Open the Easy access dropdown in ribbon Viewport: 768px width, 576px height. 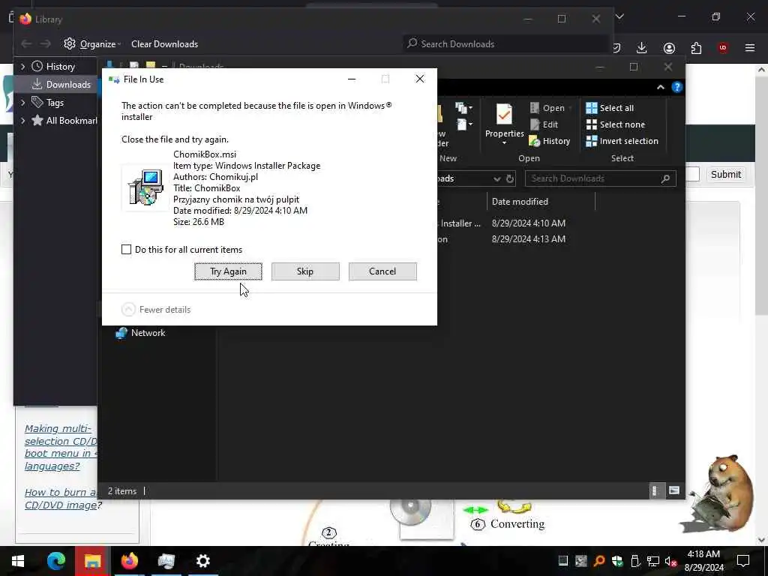[465, 124]
